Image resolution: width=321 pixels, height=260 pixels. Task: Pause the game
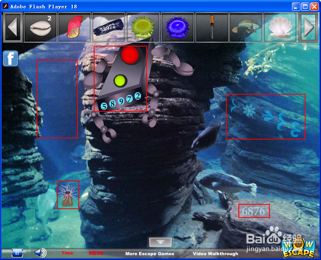(x=17, y=253)
